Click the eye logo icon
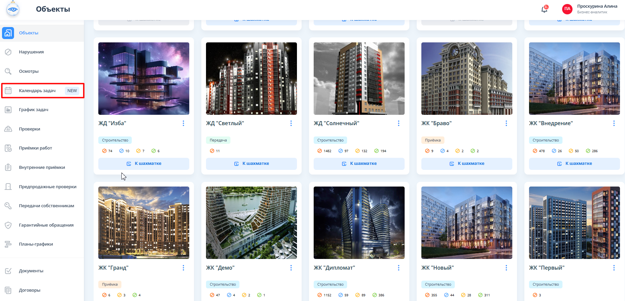The width and height of the screenshot is (625, 301). [13, 9]
